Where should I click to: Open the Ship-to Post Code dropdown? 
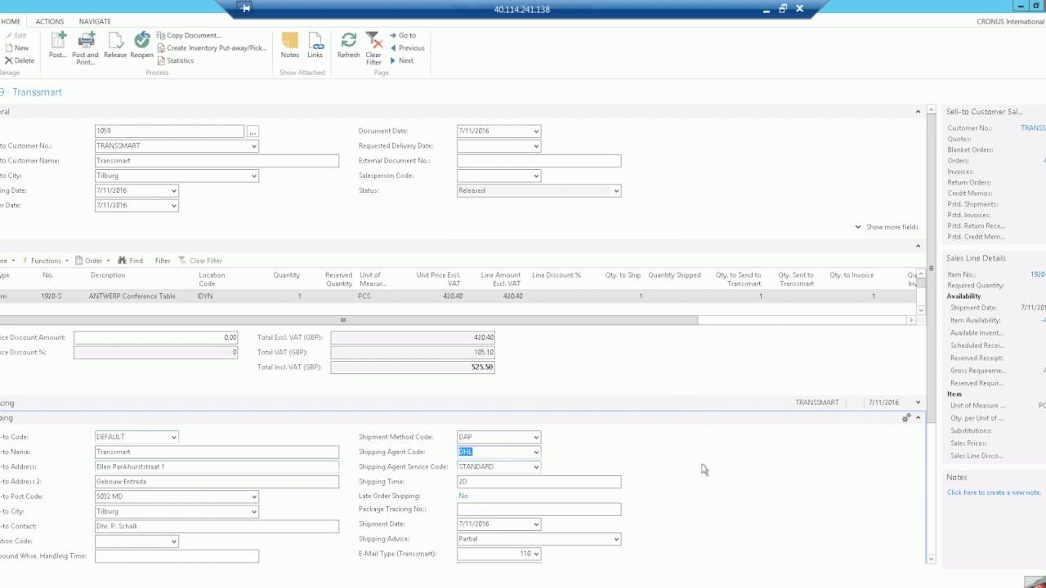(x=254, y=497)
